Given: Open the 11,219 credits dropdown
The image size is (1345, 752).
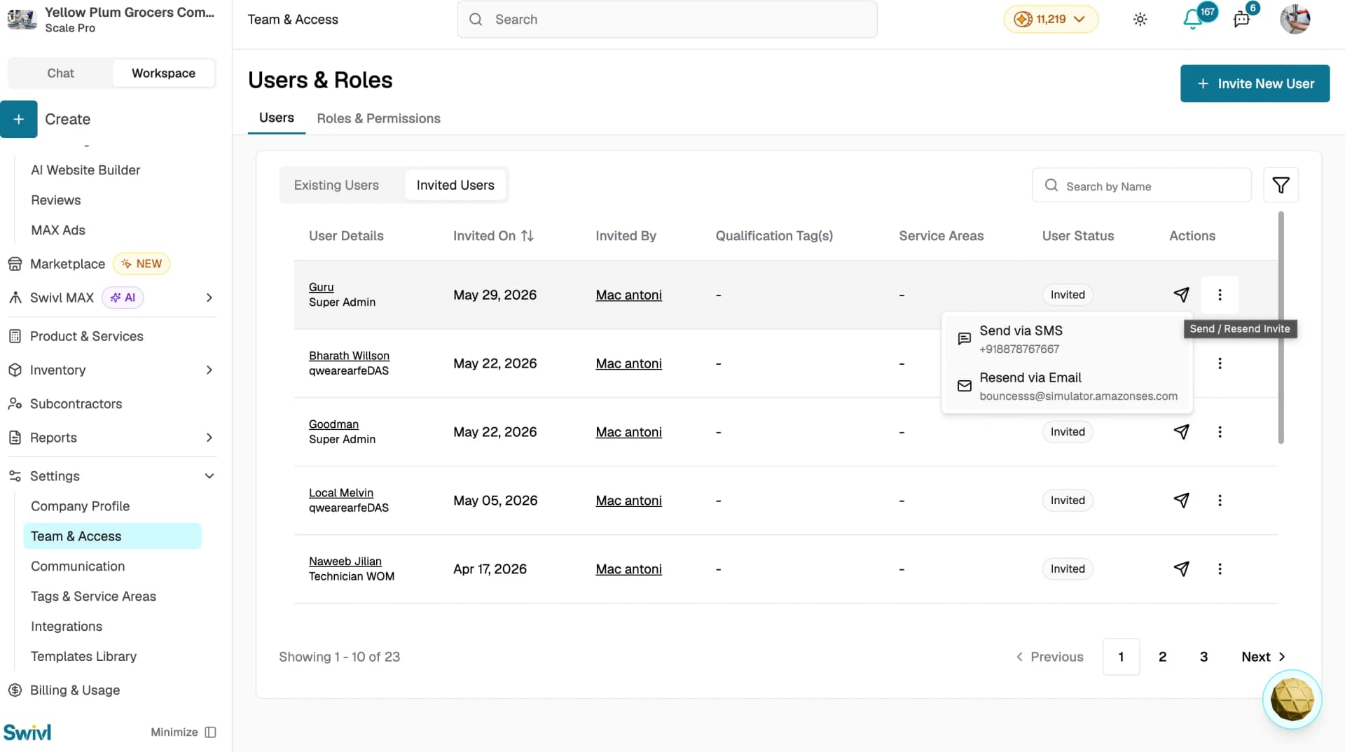Looking at the screenshot, I should point(1050,20).
